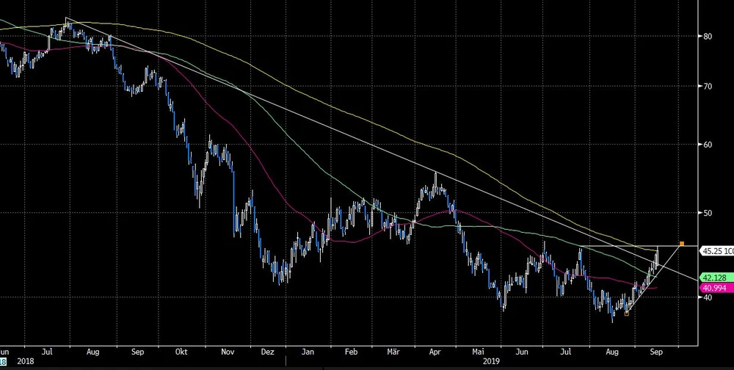Click the Jan month label
The image size is (734, 370).
(x=308, y=352)
